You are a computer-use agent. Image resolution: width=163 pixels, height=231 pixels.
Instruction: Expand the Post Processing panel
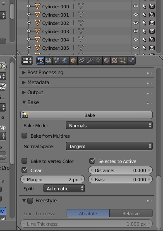24,72
